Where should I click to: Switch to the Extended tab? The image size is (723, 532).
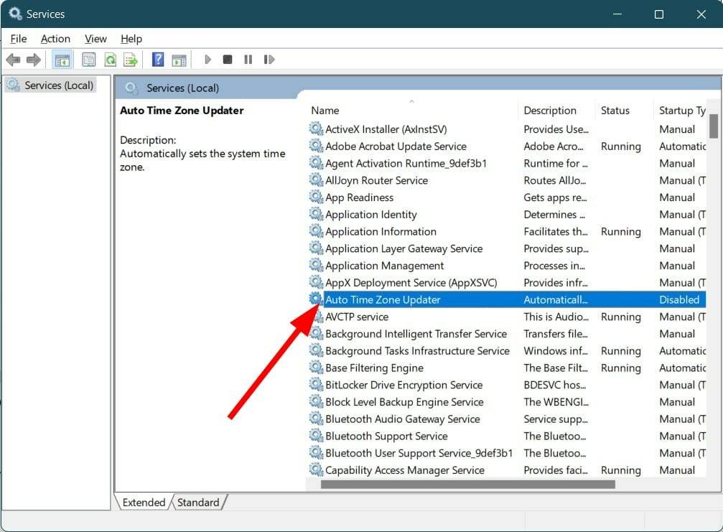(143, 503)
